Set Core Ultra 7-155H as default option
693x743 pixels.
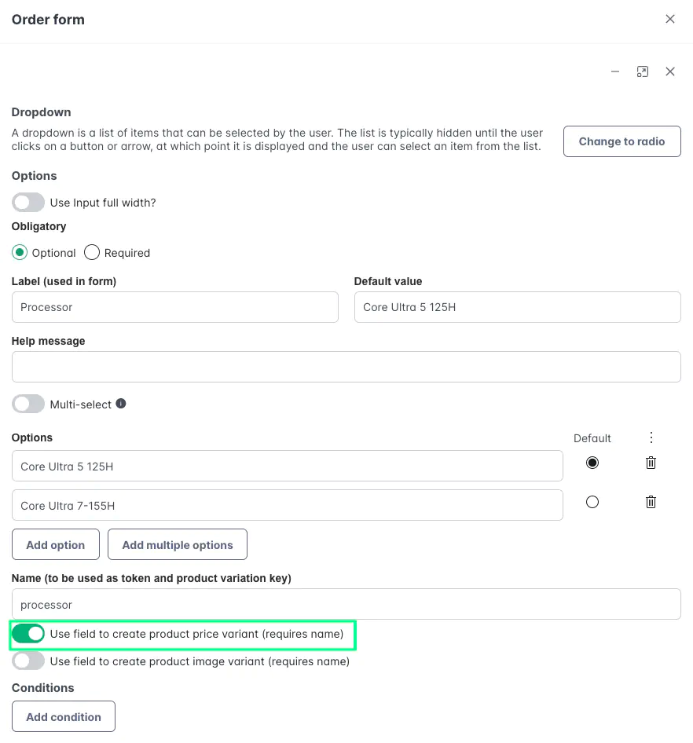[592, 502]
